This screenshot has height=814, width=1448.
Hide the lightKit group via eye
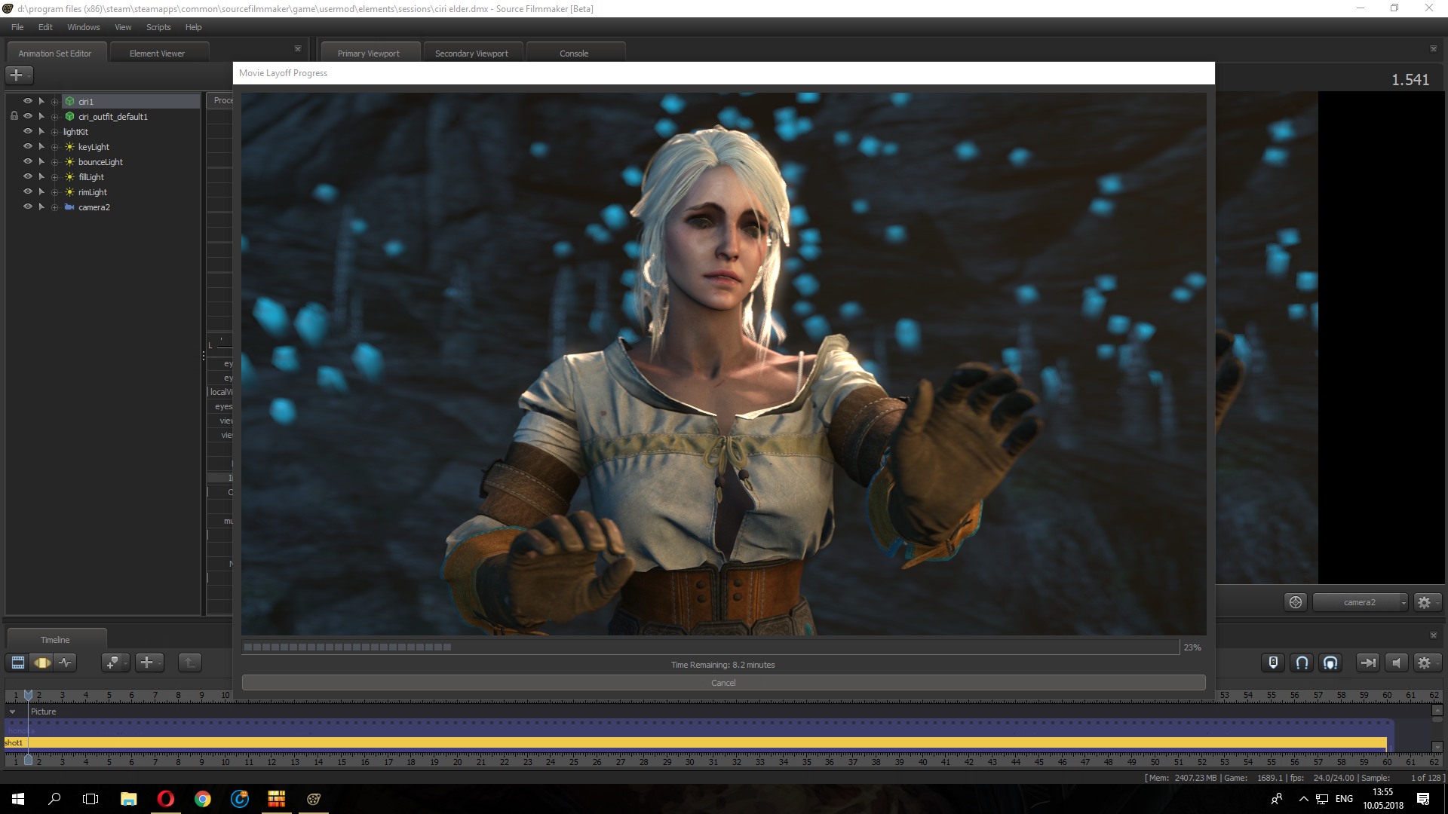point(28,131)
